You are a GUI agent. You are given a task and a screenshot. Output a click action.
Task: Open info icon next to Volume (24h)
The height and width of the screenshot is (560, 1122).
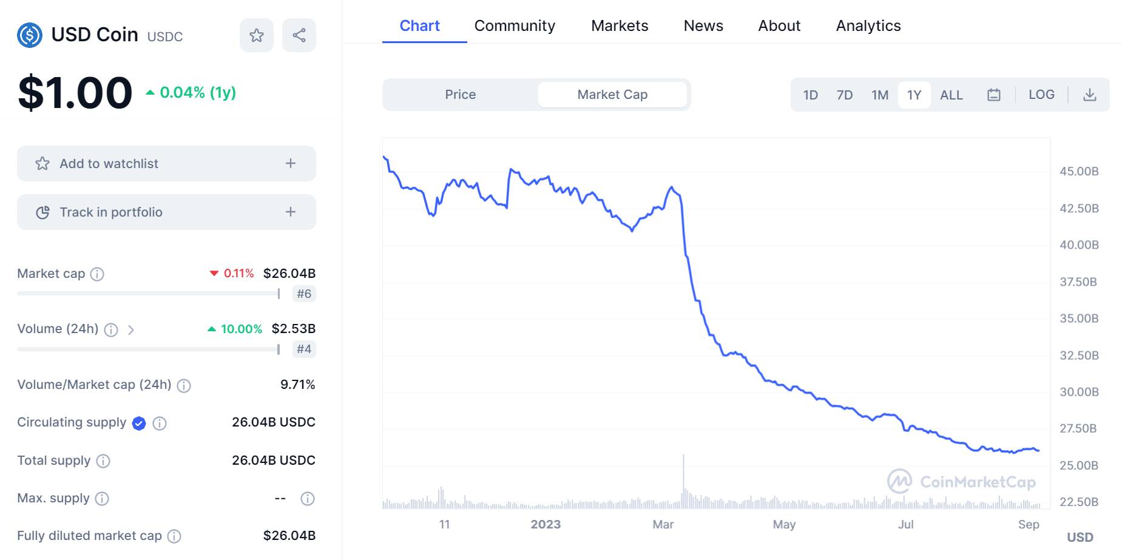(111, 330)
